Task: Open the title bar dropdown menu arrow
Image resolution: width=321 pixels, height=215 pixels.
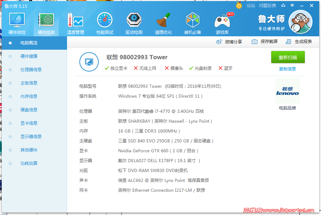Action: 292,6
